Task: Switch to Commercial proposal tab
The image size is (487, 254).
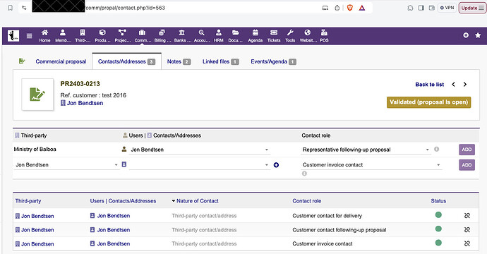Action: click(x=61, y=61)
